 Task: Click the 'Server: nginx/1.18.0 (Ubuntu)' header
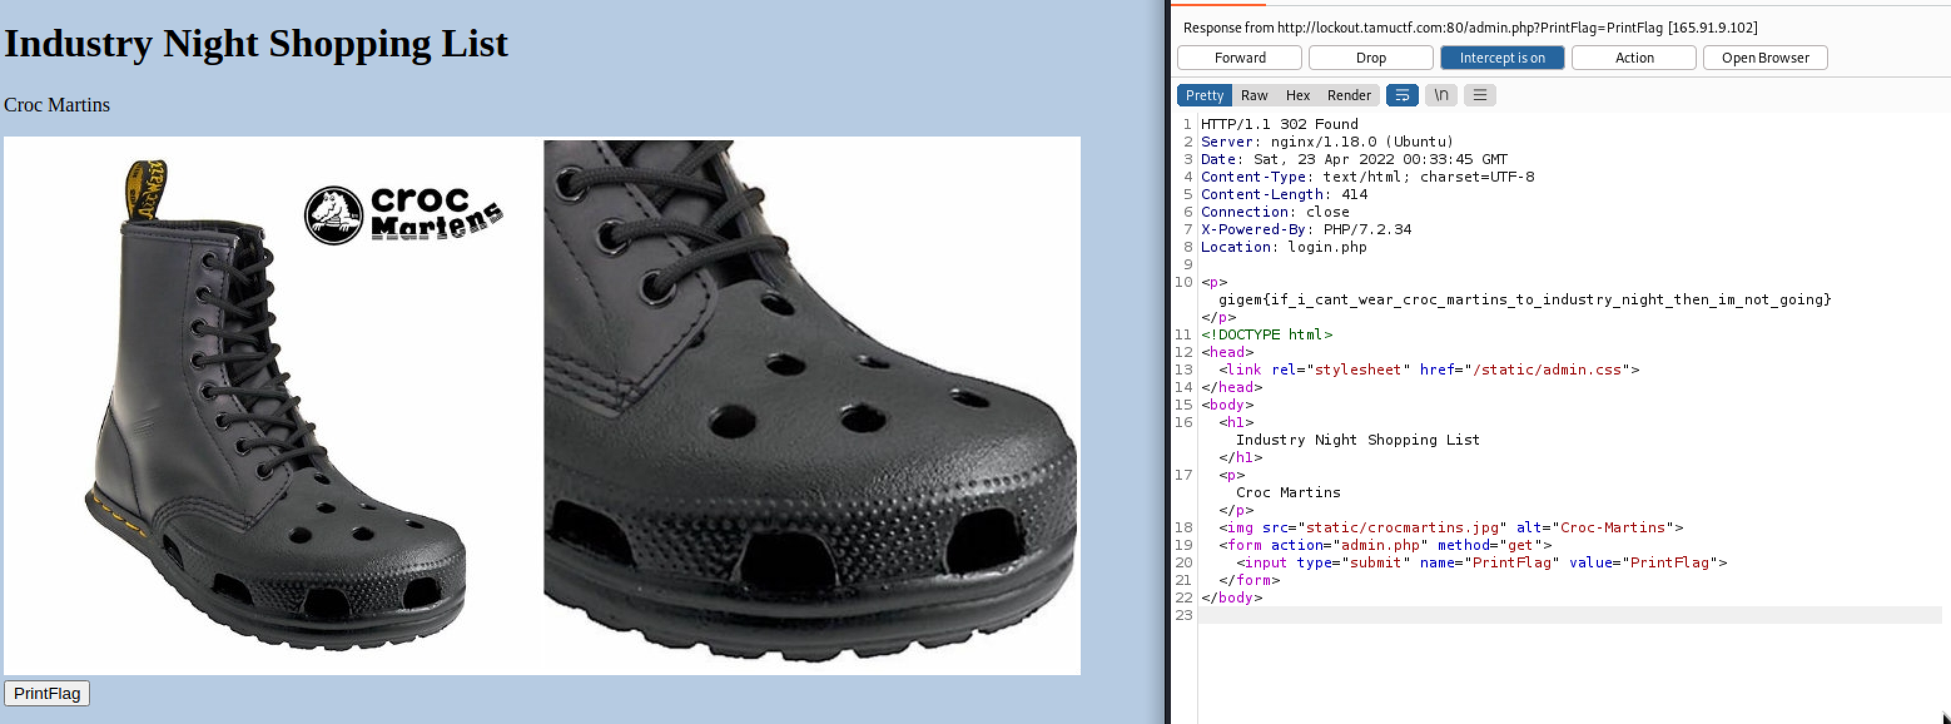coord(1327,142)
